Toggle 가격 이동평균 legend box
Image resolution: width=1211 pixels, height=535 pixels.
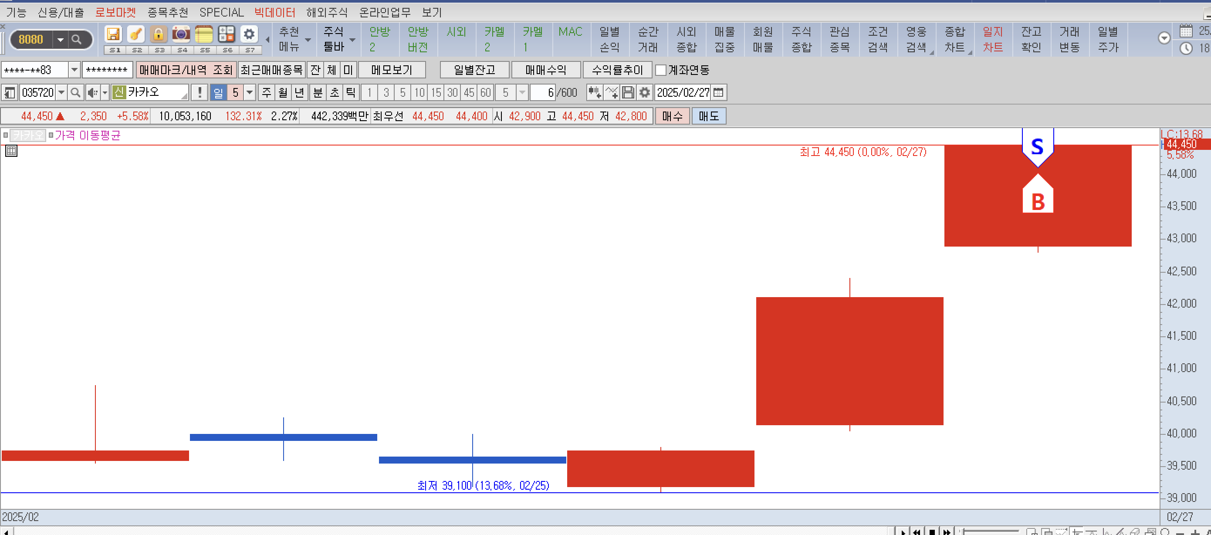51,135
